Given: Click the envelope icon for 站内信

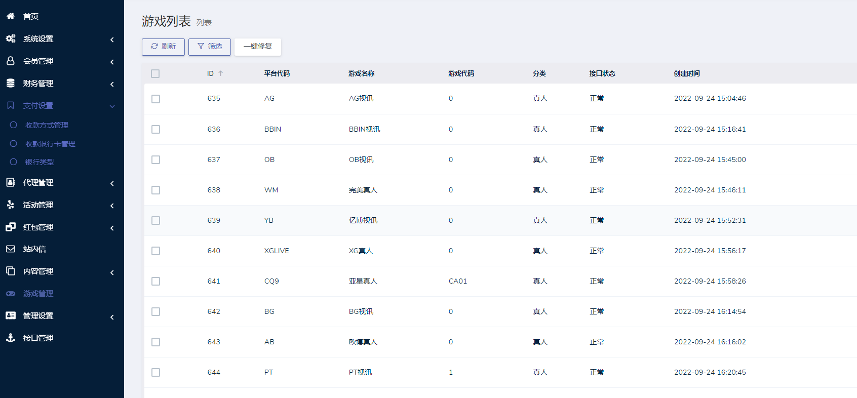Looking at the screenshot, I should pyautogui.click(x=10, y=249).
